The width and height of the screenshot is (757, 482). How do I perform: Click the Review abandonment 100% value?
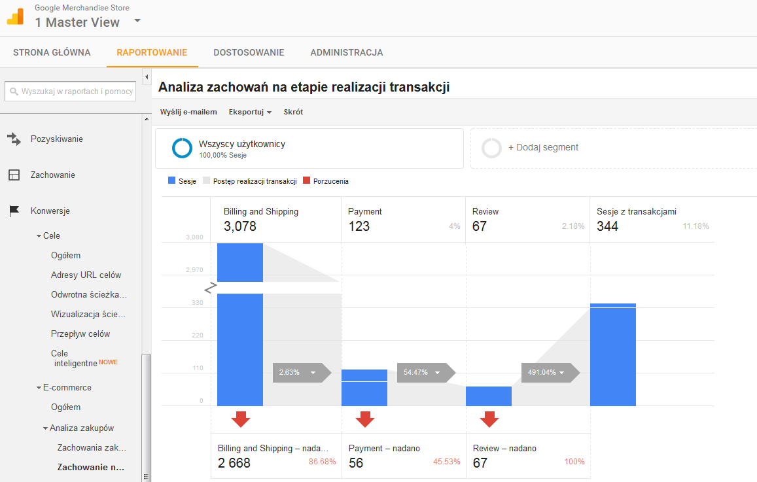coord(574,462)
